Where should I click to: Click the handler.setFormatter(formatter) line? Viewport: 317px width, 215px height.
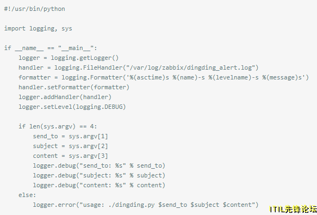coord(74,87)
